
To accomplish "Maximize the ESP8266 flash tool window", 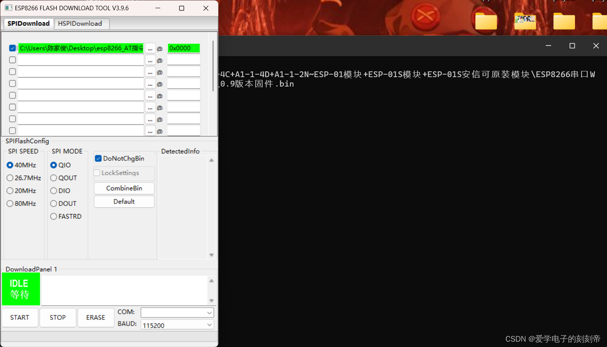I will pos(182,8).
